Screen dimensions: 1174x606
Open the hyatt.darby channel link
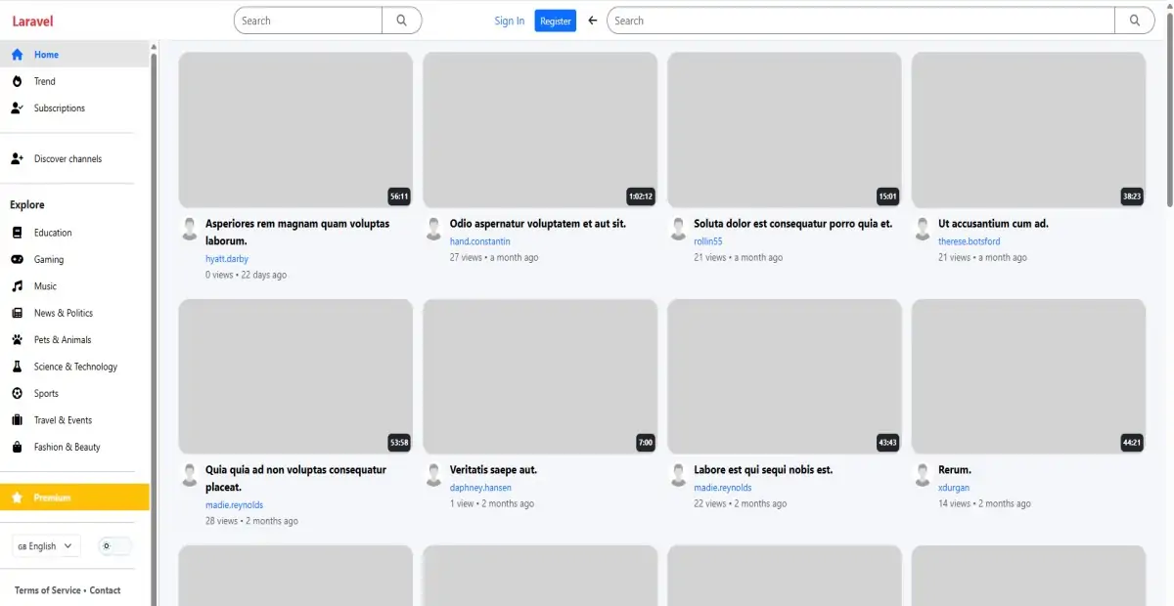click(x=227, y=259)
